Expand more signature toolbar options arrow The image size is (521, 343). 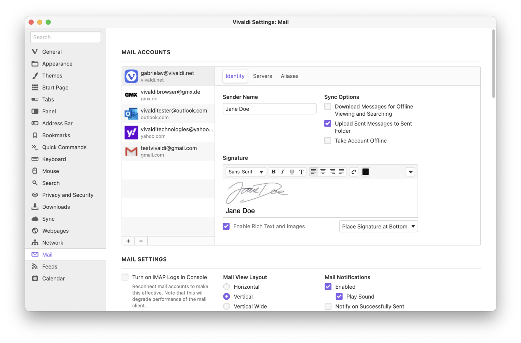[x=411, y=172]
